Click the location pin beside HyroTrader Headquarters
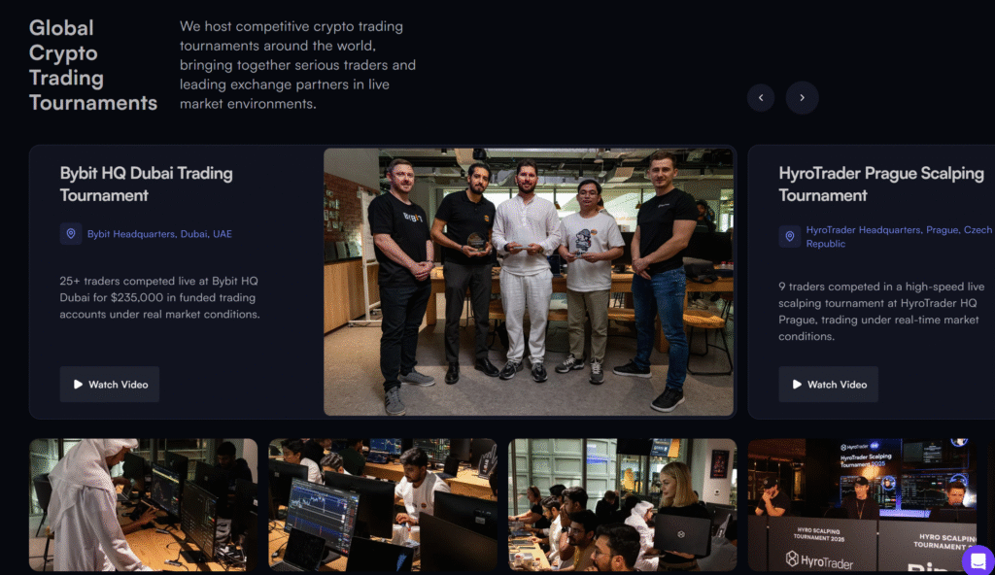This screenshot has height=575, width=995. tap(789, 236)
